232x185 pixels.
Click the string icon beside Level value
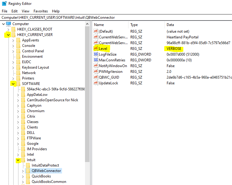coord(96,48)
